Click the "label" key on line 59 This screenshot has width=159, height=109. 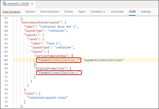click(30, 27)
